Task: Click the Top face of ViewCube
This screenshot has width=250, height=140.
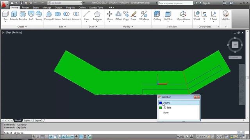Action: pos(235,45)
